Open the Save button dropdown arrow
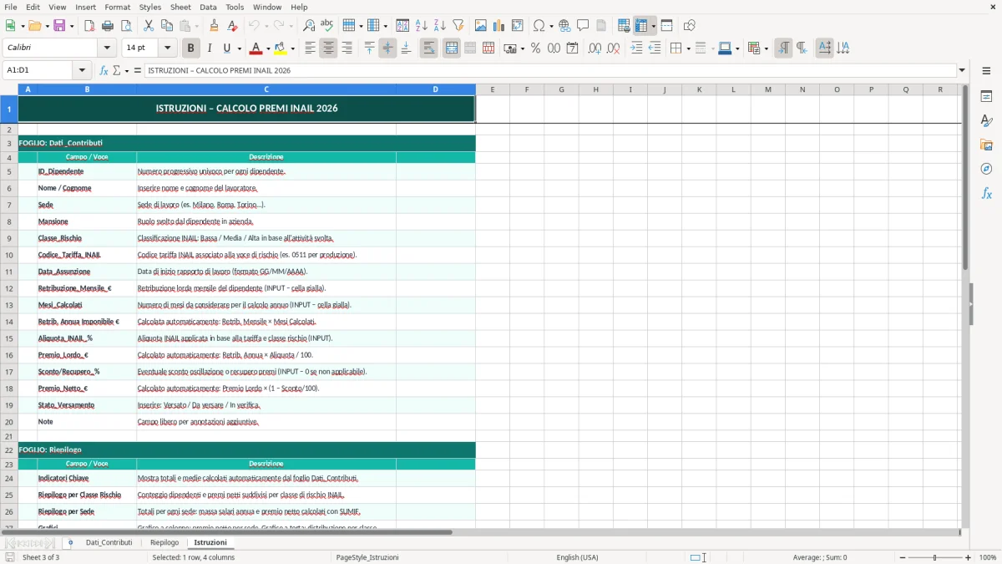The height and width of the screenshot is (564, 1002). [71, 26]
